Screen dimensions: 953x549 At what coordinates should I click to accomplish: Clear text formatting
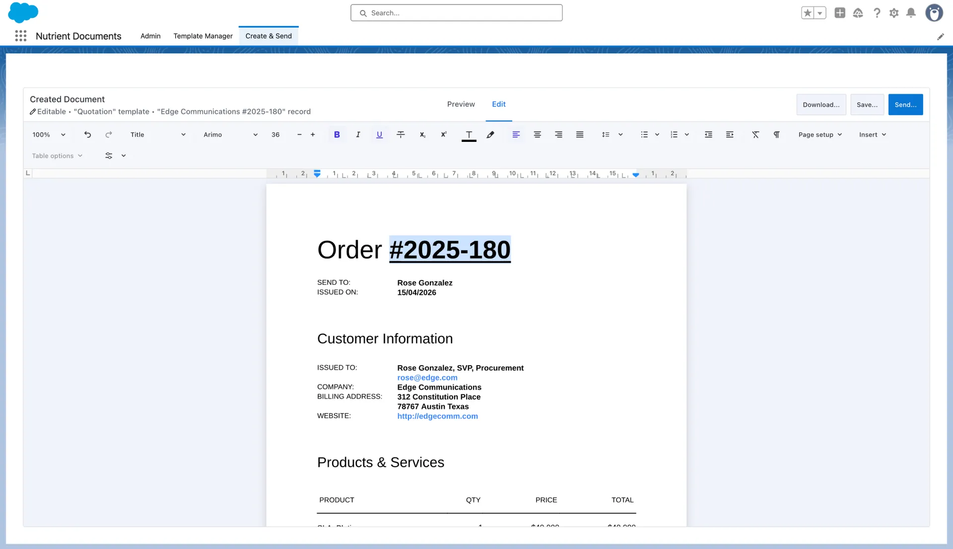[755, 134]
